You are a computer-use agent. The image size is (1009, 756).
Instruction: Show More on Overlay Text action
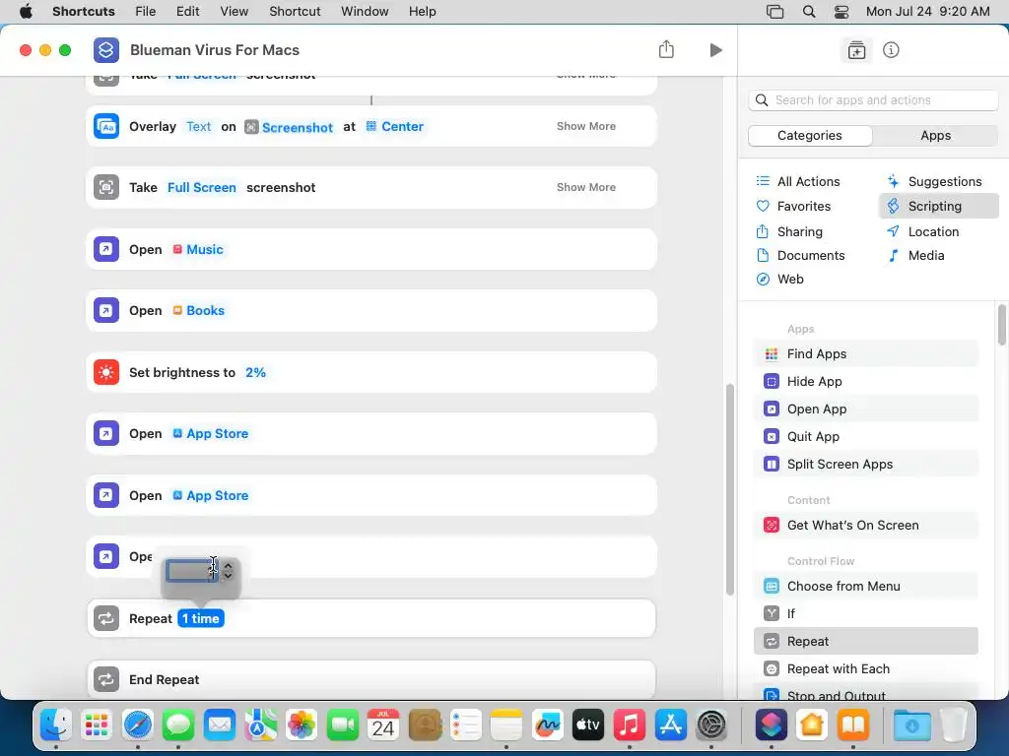(585, 127)
